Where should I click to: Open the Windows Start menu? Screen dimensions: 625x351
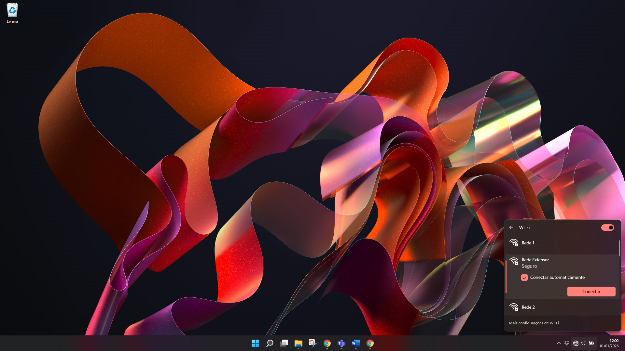256,343
